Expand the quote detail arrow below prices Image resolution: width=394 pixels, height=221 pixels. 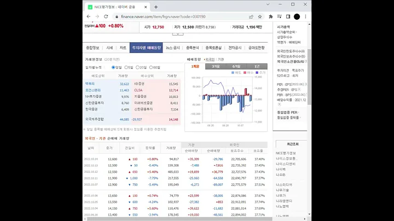coord(178,34)
